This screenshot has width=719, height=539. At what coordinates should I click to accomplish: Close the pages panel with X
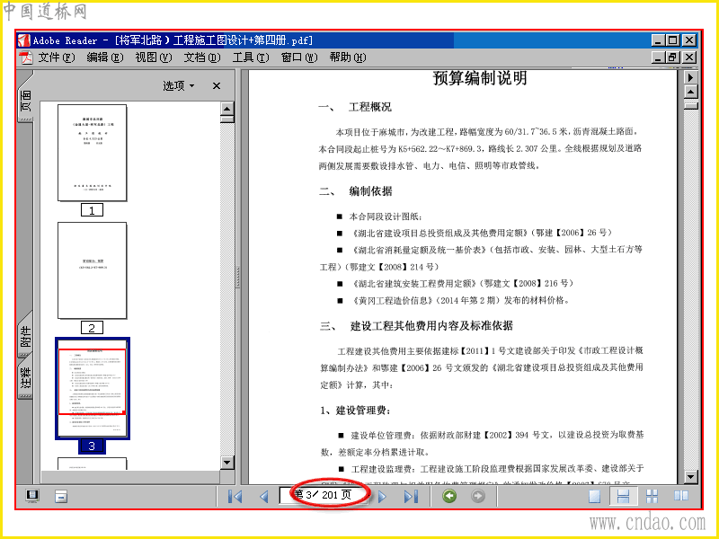pos(217,85)
